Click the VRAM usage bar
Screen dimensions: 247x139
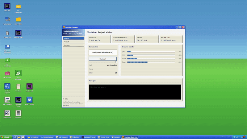click(151, 59)
